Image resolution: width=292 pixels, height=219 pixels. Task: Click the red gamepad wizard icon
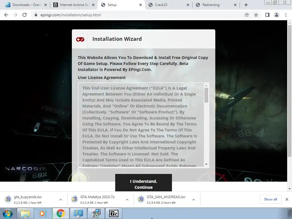click(x=80, y=39)
